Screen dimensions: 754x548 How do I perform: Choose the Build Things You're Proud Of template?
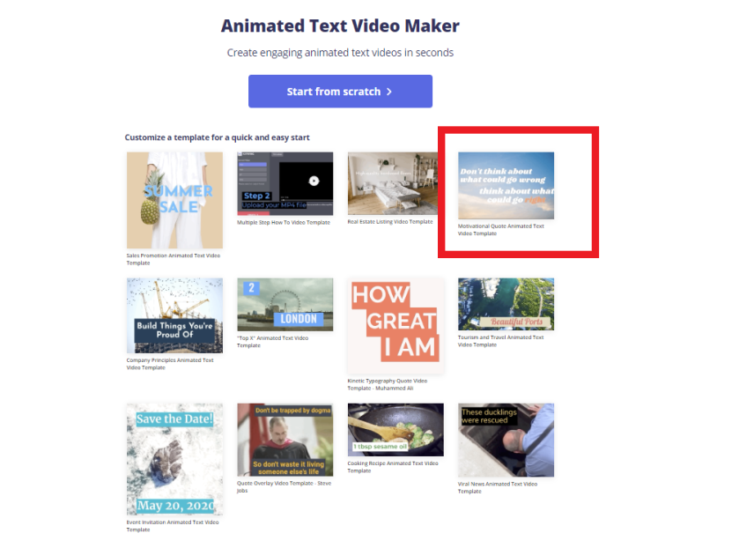point(174,315)
